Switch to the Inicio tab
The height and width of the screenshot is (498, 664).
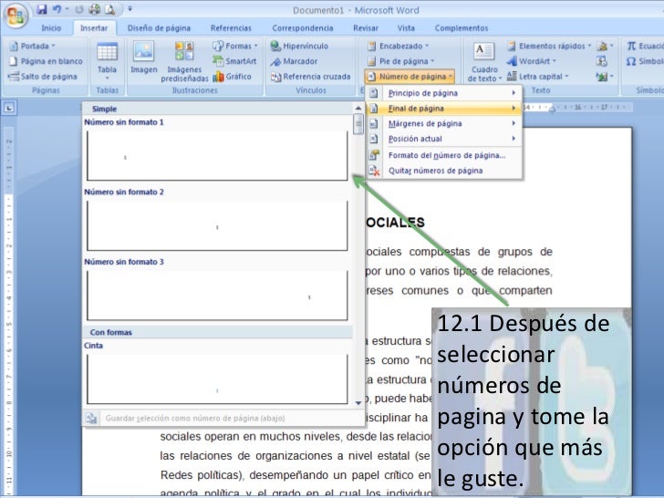click(51, 28)
